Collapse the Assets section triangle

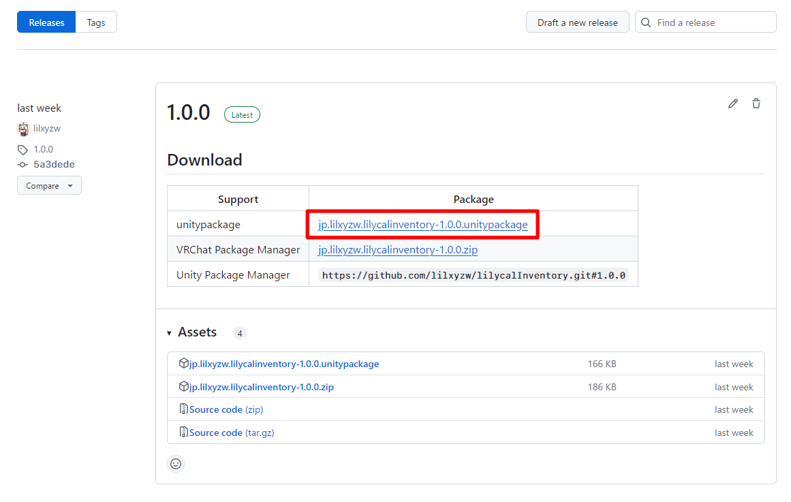tap(170, 333)
